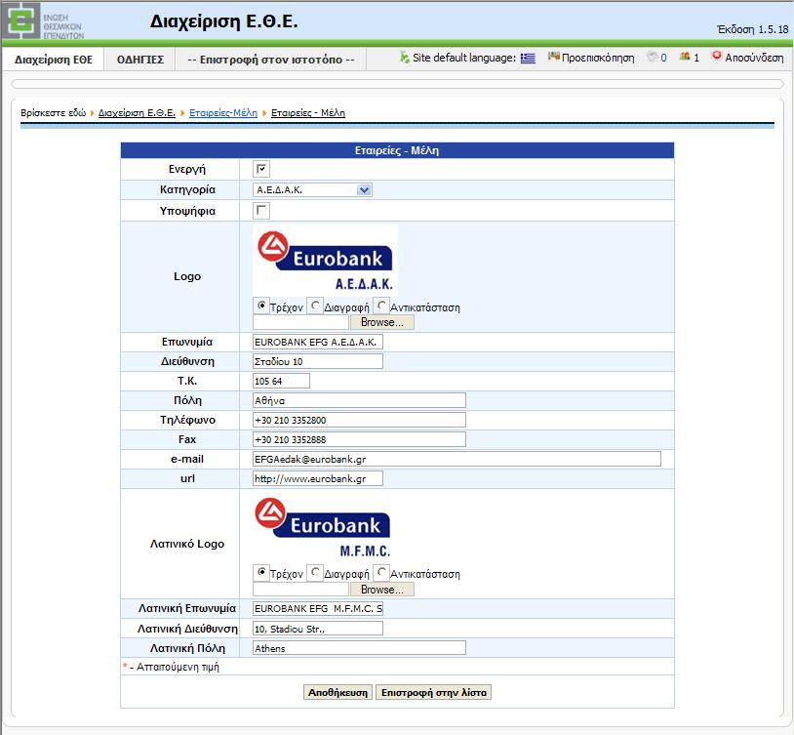Click the last breadcrumb Εταιρείες - Μέλη

(308, 113)
